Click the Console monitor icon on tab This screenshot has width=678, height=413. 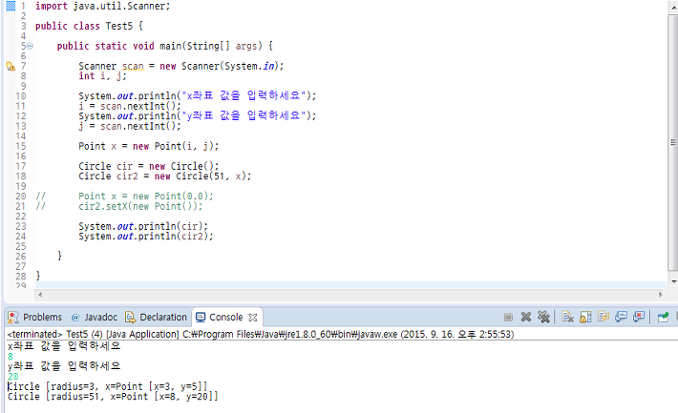[201, 317]
